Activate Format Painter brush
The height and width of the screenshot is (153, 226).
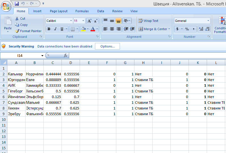[28, 31]
